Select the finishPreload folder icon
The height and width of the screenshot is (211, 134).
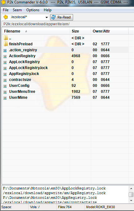[x=6, y=44]
